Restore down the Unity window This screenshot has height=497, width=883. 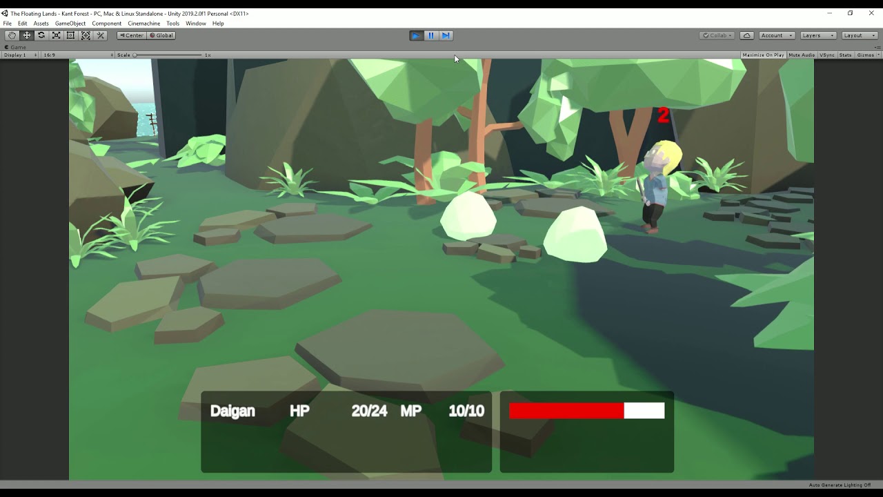click(850, 13)
